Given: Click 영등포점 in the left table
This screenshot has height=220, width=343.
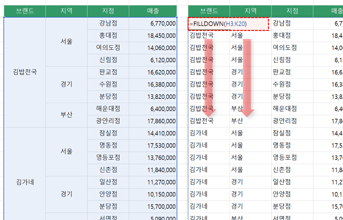Looking at the screenshot, I should coord(108,157).
